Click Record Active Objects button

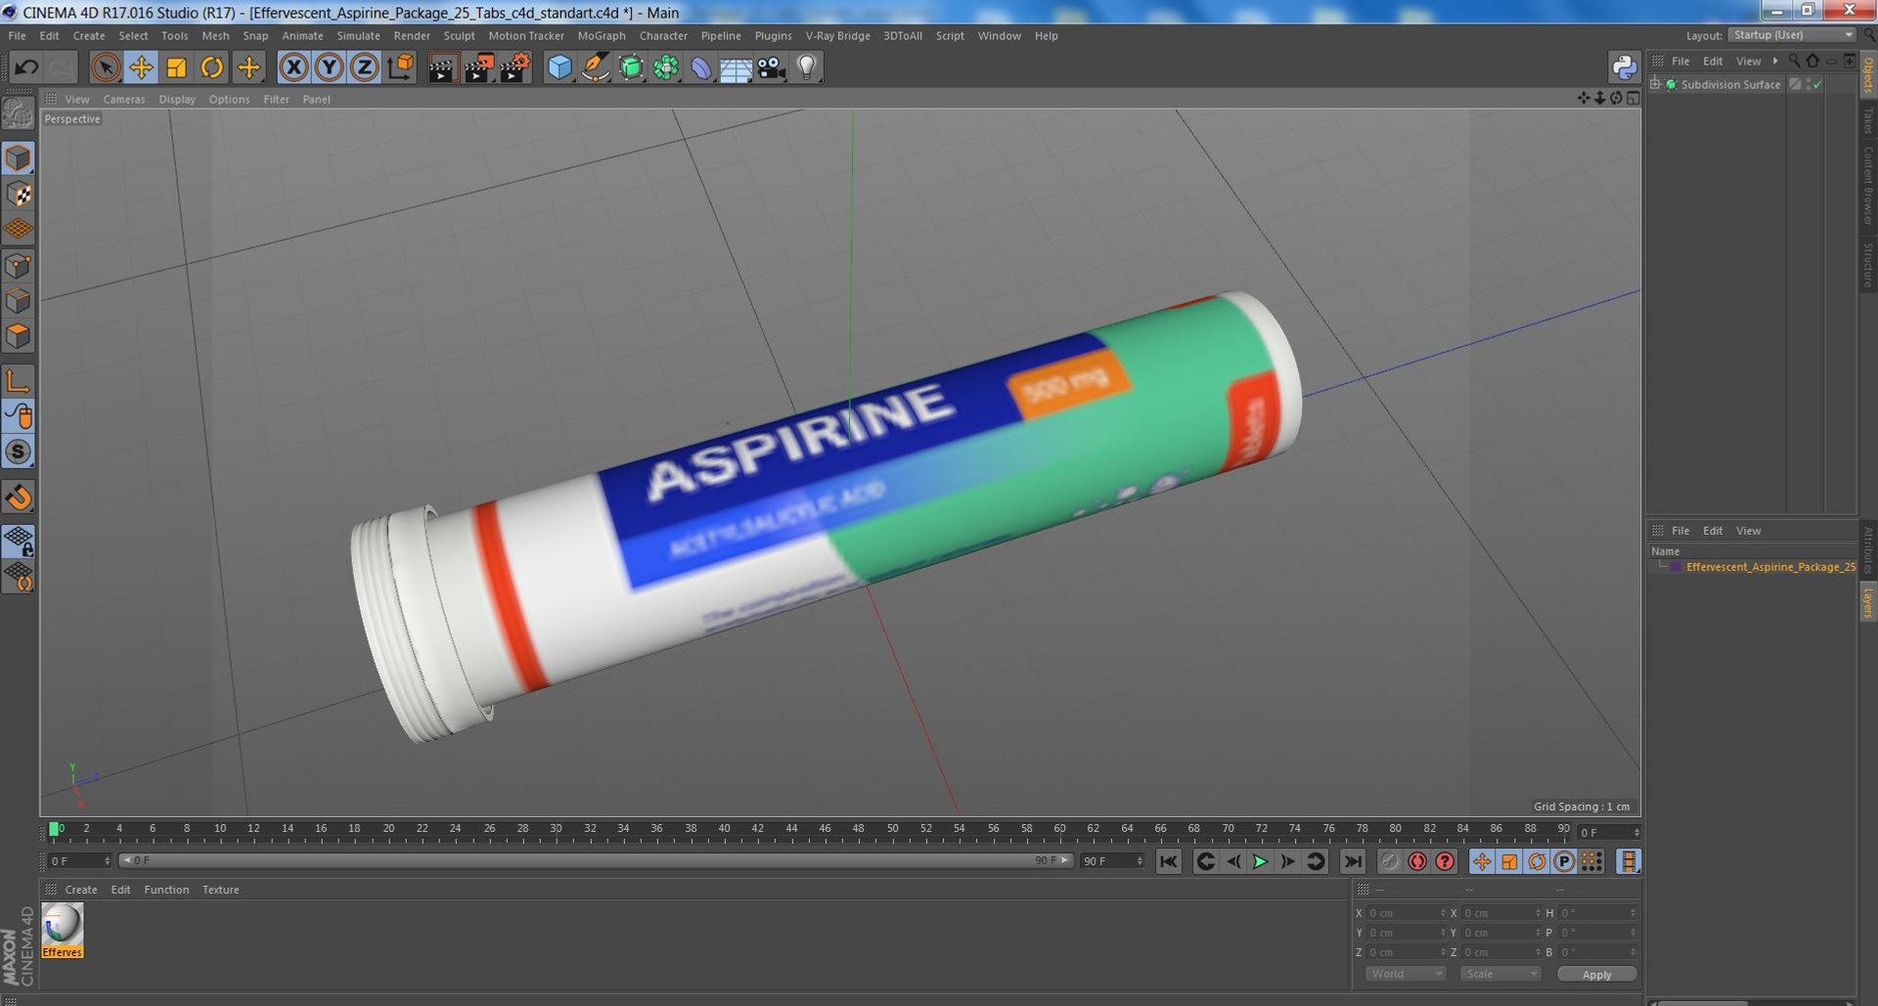(x=1389, y=861)
